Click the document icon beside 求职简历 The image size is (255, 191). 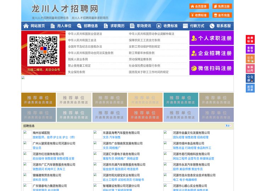pos(106,26)
